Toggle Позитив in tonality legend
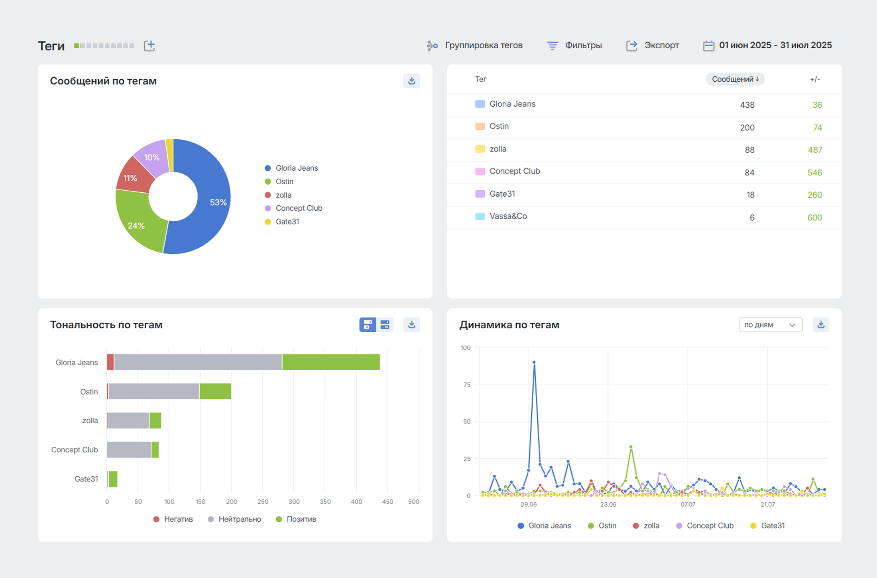The image size is (877, 578). coord(296,519)
